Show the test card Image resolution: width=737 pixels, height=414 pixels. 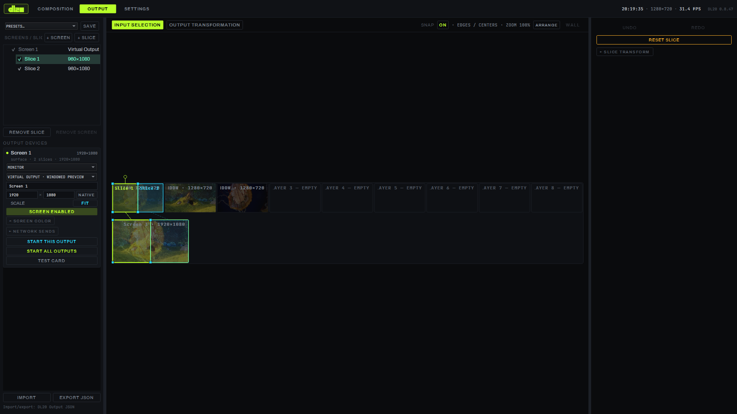(x=51, y=261)
